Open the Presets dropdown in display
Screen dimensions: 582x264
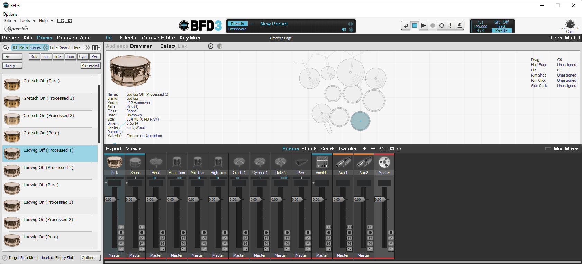click(x=237, y=24)
